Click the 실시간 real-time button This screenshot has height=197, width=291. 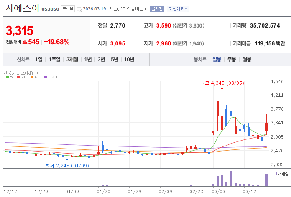(x=157, y=9)
